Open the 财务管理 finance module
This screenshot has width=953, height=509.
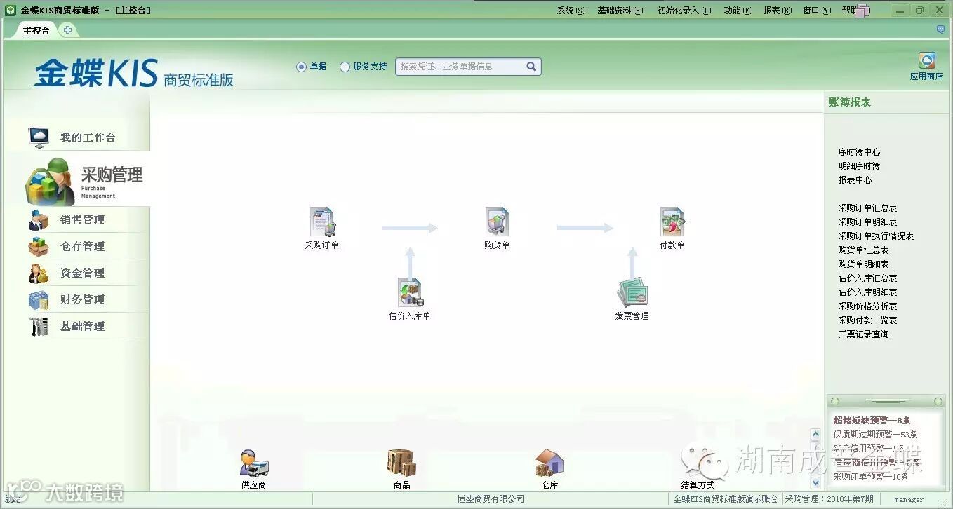pyautogui.click(x=82, y=299)
